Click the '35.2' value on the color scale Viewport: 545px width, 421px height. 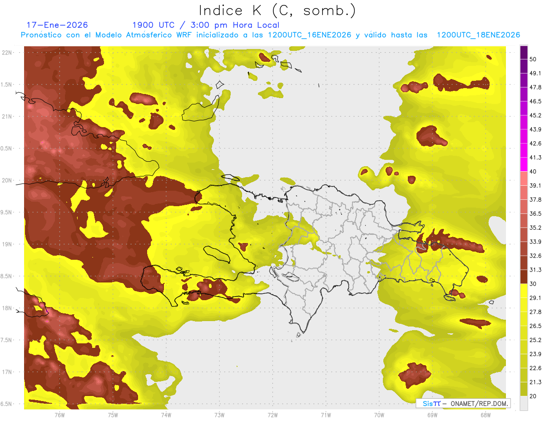(x=535, y=228)
